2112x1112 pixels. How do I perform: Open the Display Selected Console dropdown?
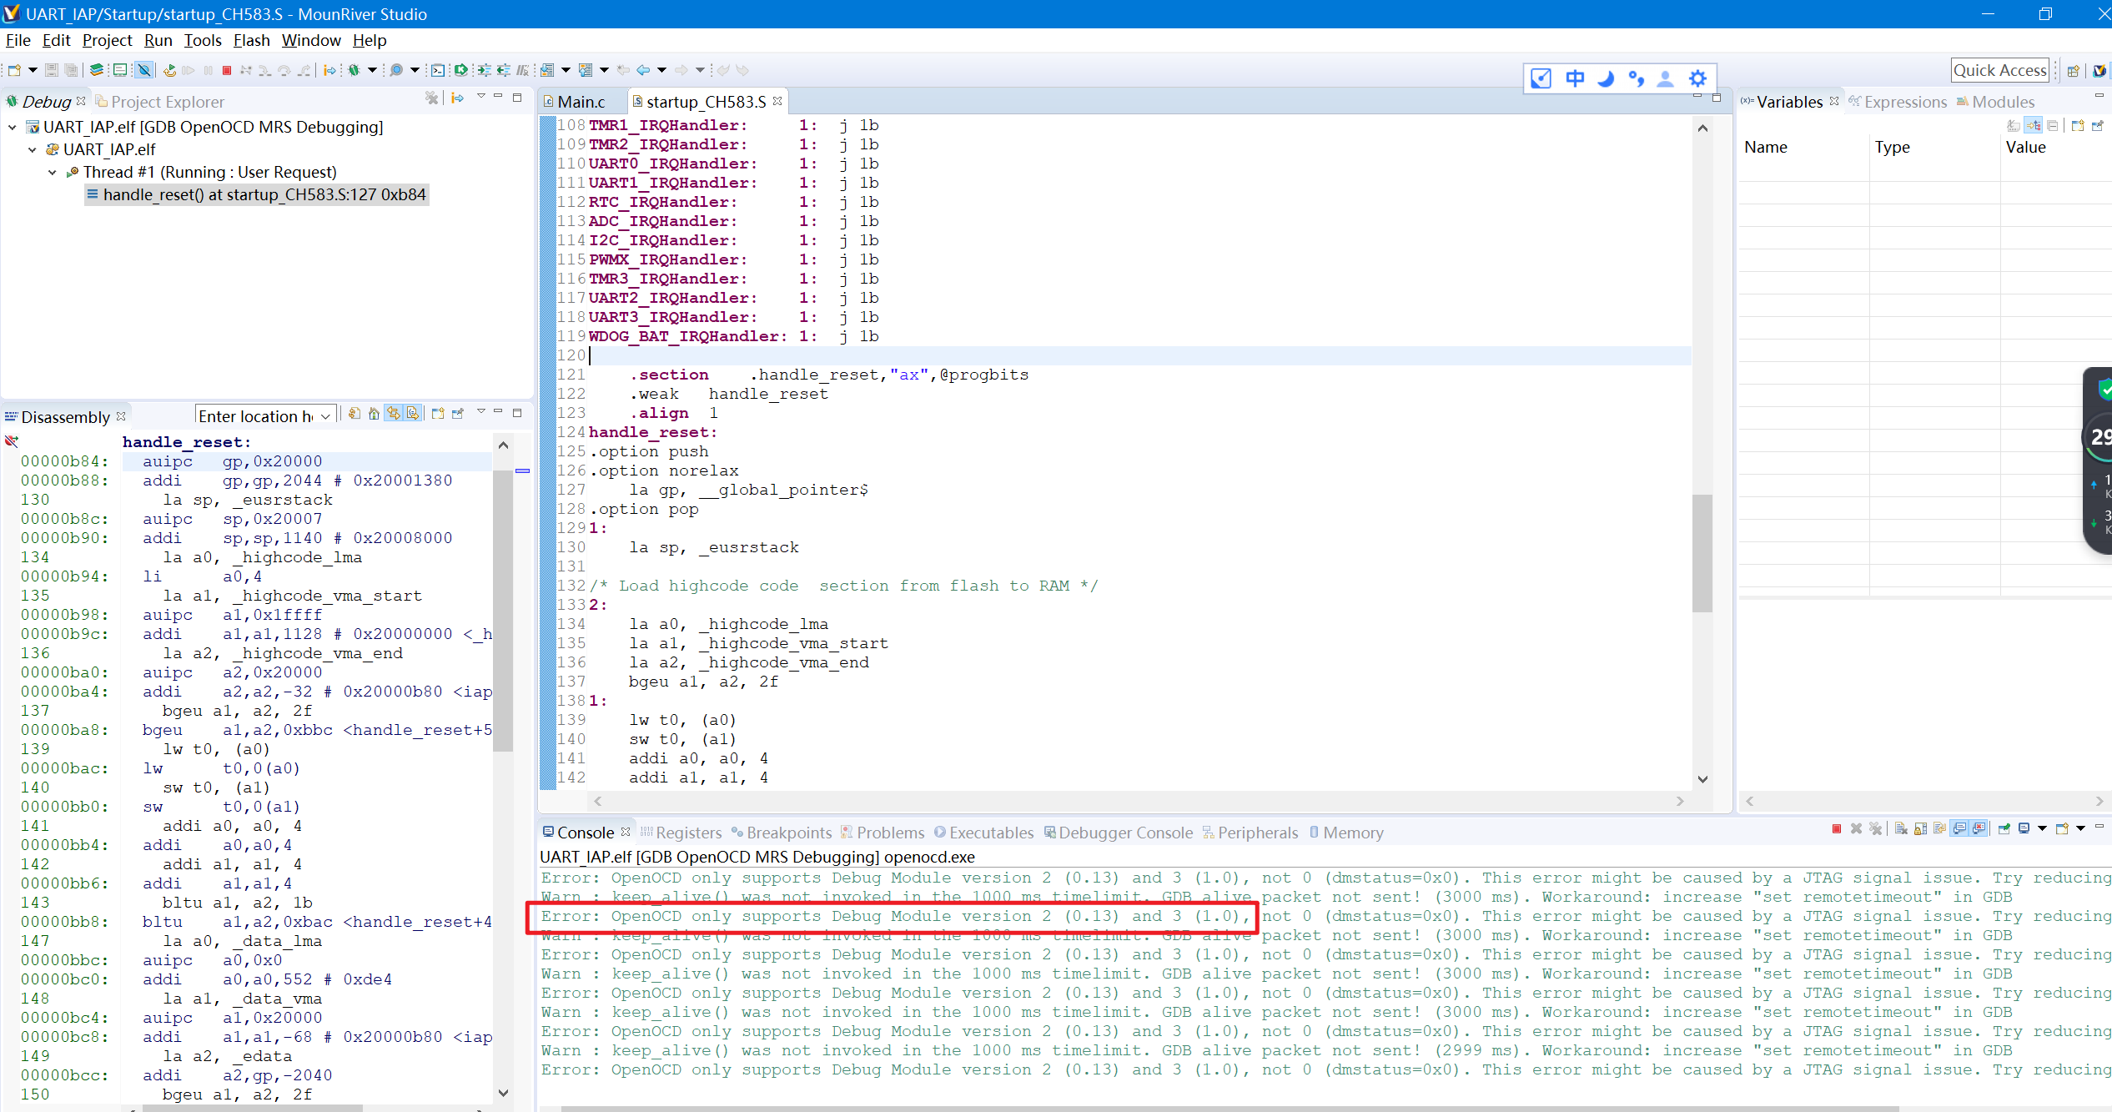pyautogui.click(x=2043, y=828)
